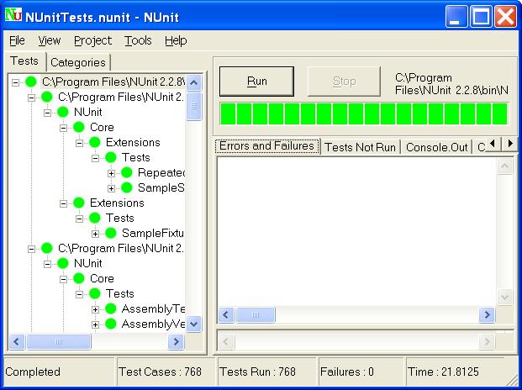Click test tree vertical scrollbar up arrow
This screenshot has width=522, height=390.
(x=193, y=82)
